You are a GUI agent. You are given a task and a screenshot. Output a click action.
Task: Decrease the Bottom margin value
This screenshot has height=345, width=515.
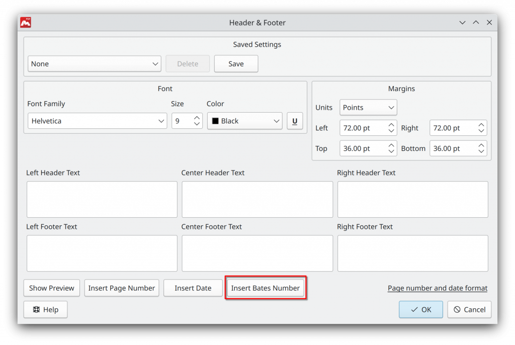point(481,152)
